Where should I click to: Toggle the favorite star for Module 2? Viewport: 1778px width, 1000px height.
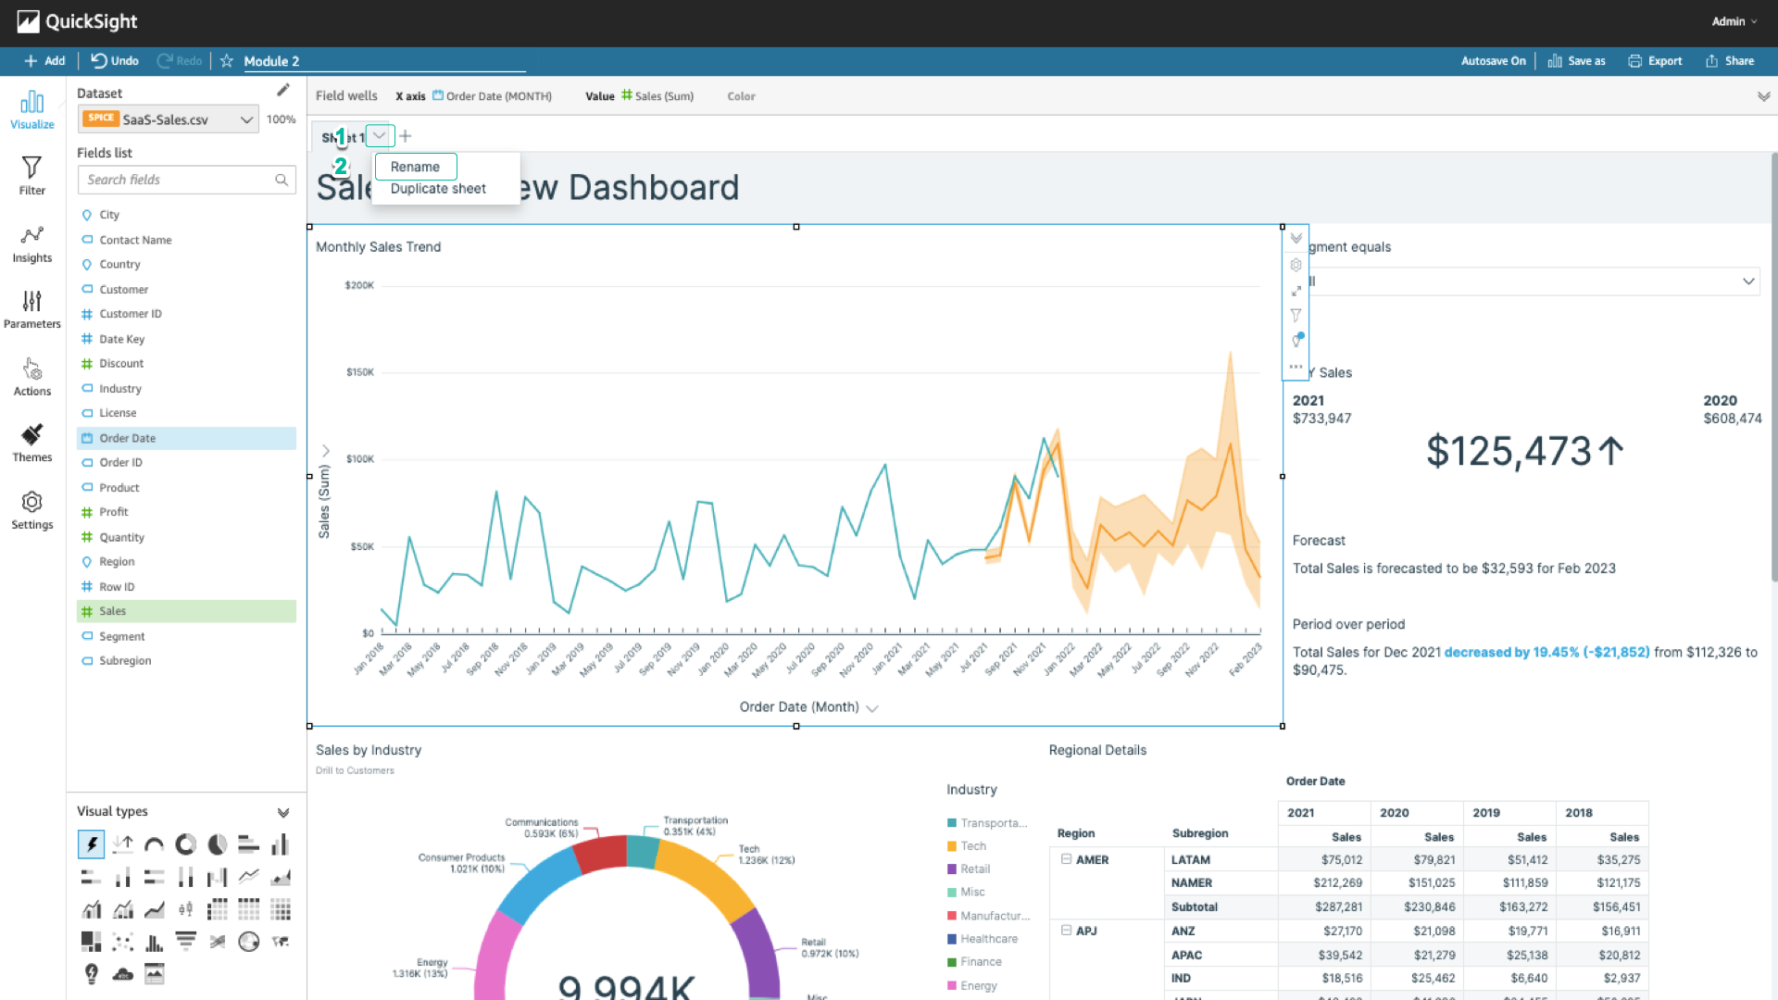click(x=227, y=61)
